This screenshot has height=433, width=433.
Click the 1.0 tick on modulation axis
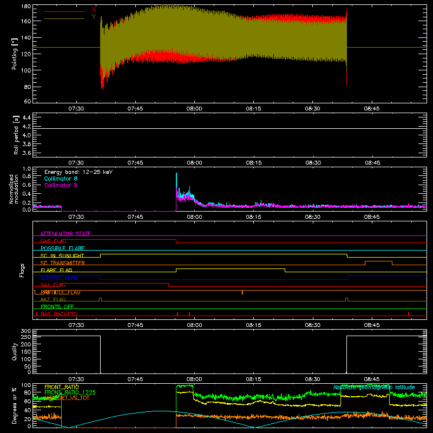tap(27, 169)
